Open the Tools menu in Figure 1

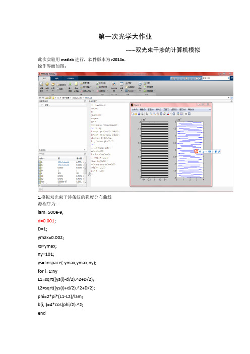click(x=166, y=109)
